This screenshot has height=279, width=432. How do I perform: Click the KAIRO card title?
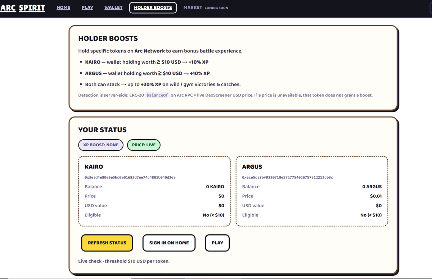pos(94,167)
